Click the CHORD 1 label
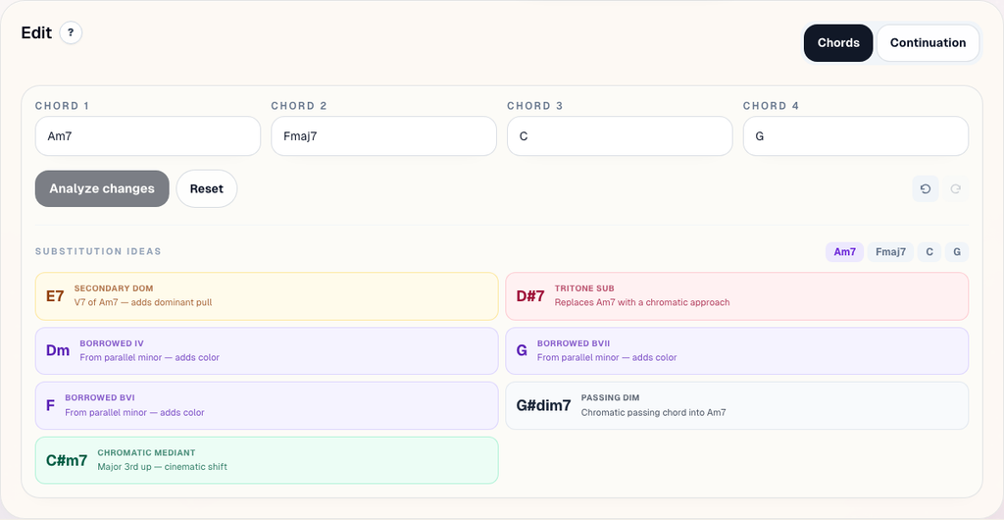 (62, 106)
